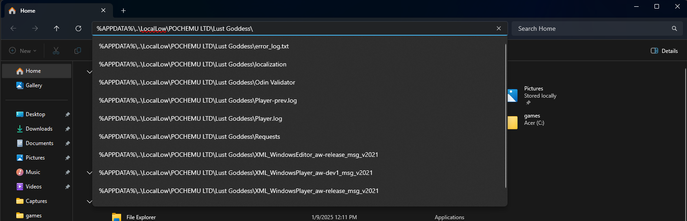The height and width of the screenshot is (221, 687).
Task: Click the search magnifier icon
Action: click(x=674, y=28)
